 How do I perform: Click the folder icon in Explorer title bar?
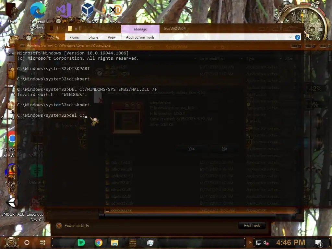point(70,28)
